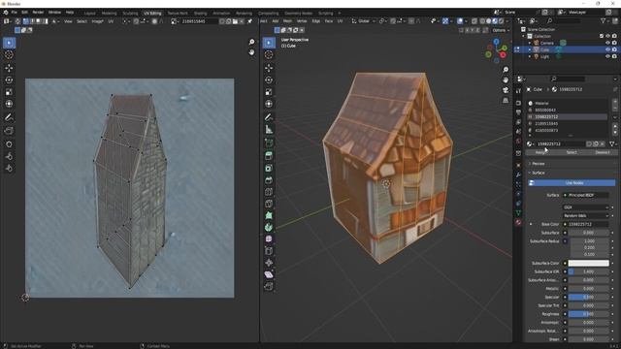
Task: Exclude Collection from view layer checkbox
Action: (602, 36)
